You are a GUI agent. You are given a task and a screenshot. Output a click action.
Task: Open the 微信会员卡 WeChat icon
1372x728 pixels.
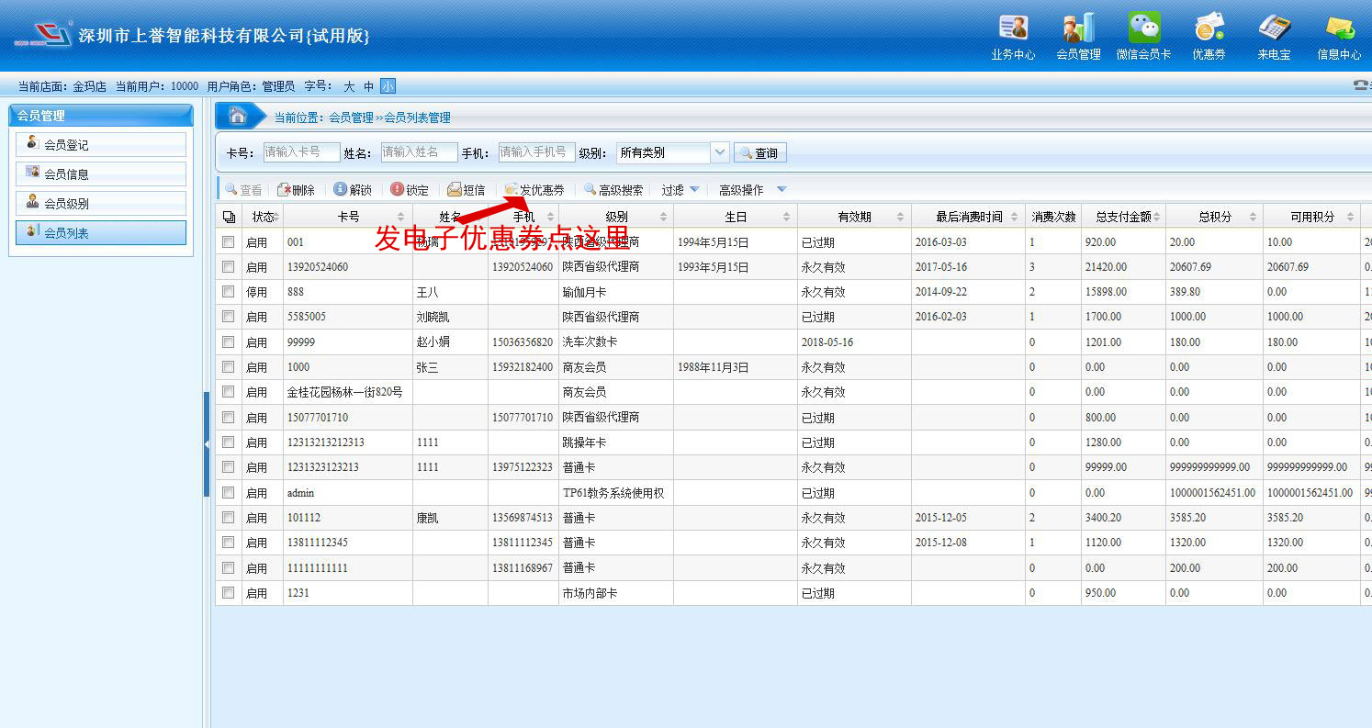[1143, 28]
